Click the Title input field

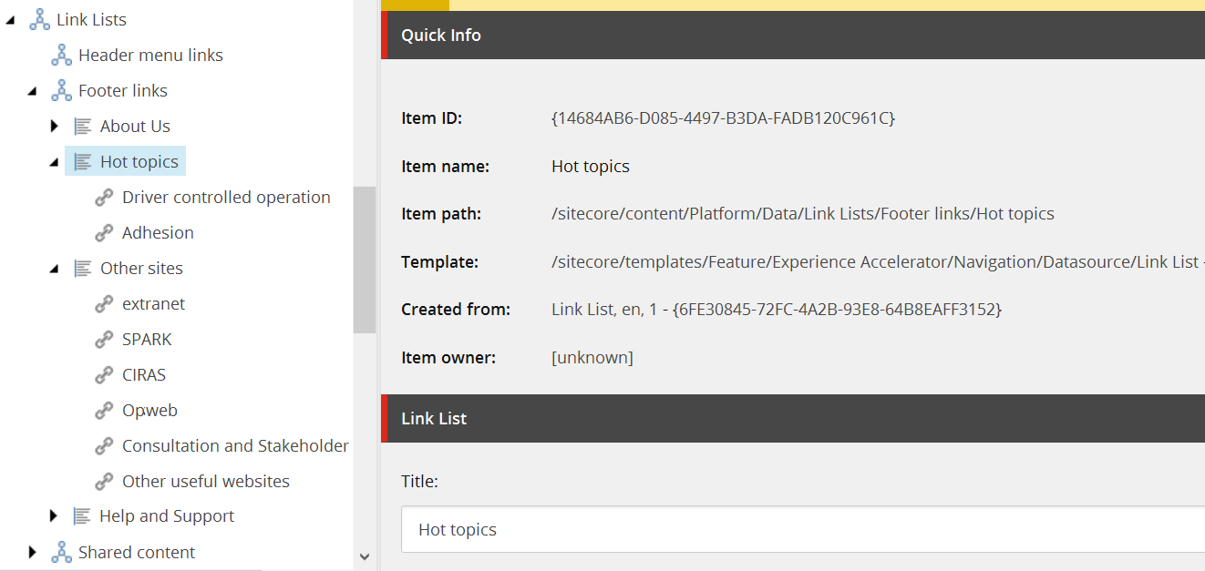click(802, 529)
